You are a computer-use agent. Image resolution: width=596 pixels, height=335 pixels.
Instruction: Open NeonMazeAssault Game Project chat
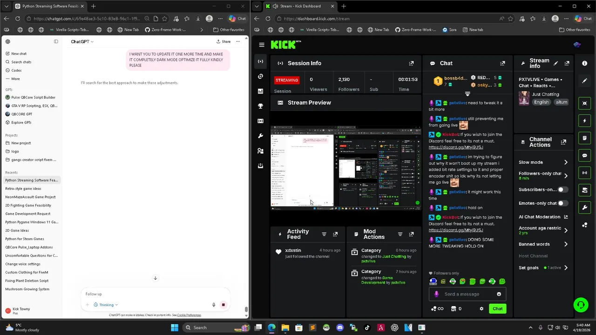[30, 197]
